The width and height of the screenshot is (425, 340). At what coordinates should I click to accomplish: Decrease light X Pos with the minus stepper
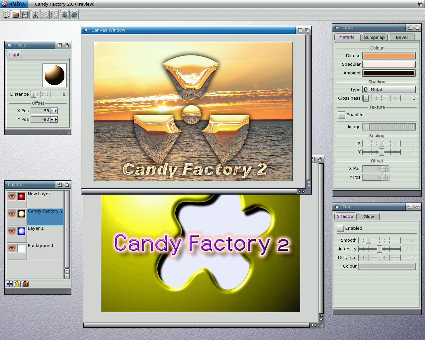coord(52,111)
